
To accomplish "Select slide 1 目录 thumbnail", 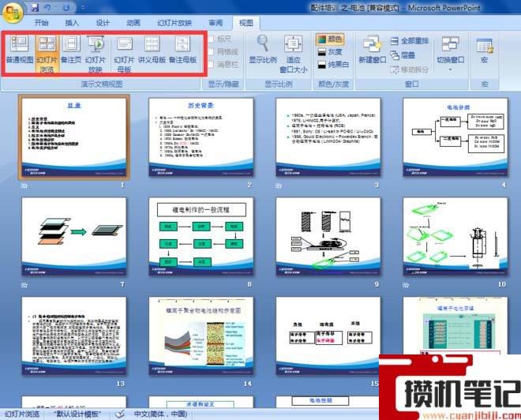I will click(x=74, y=137).
